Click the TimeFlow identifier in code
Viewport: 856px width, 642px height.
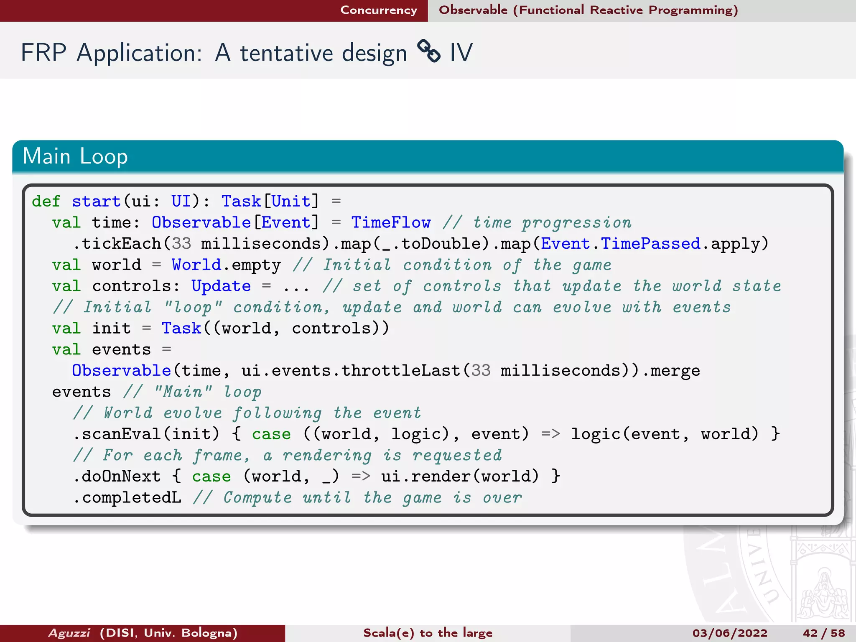391,222
